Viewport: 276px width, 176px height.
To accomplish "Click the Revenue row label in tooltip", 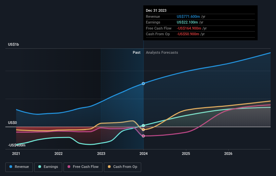I will (153, 16).
